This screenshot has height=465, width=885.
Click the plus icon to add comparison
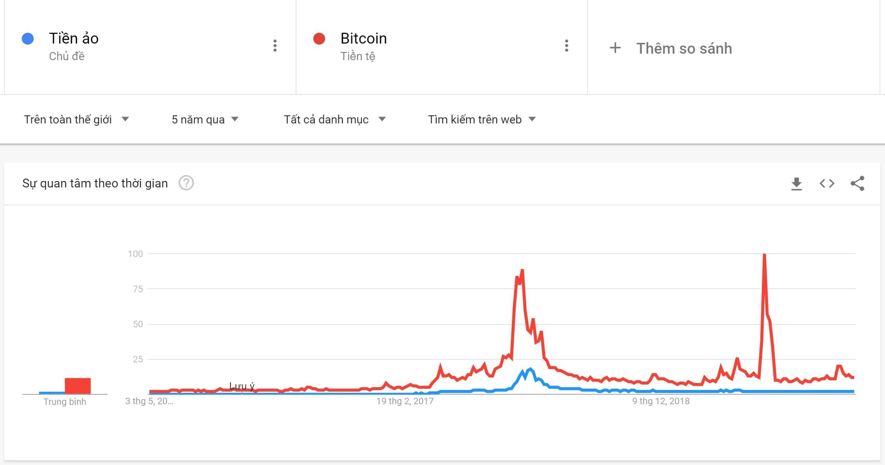coord(615,48)
